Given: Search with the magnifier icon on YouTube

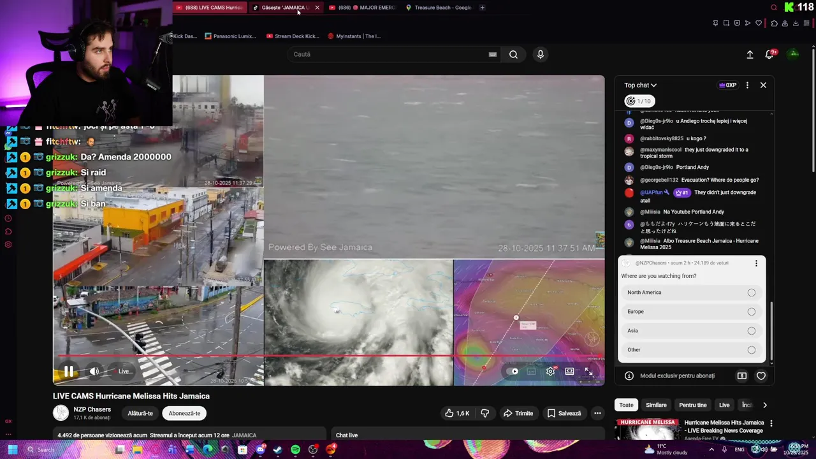Looking at the screenshot, I should coord(513,54).
